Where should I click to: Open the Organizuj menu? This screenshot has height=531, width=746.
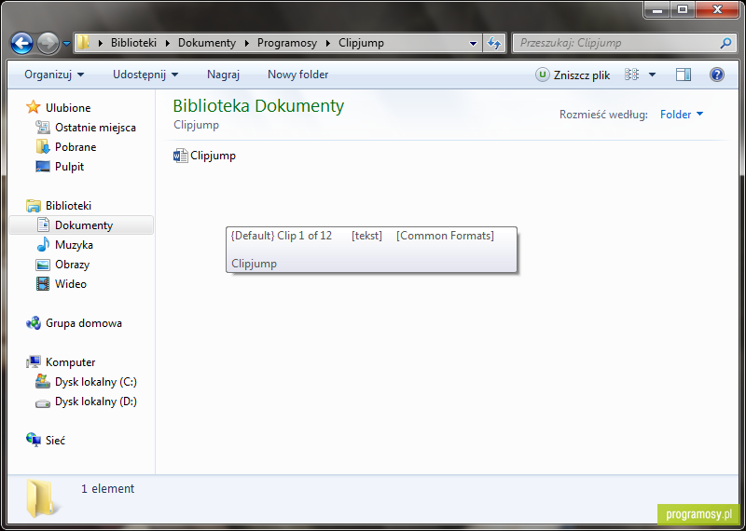54,75
